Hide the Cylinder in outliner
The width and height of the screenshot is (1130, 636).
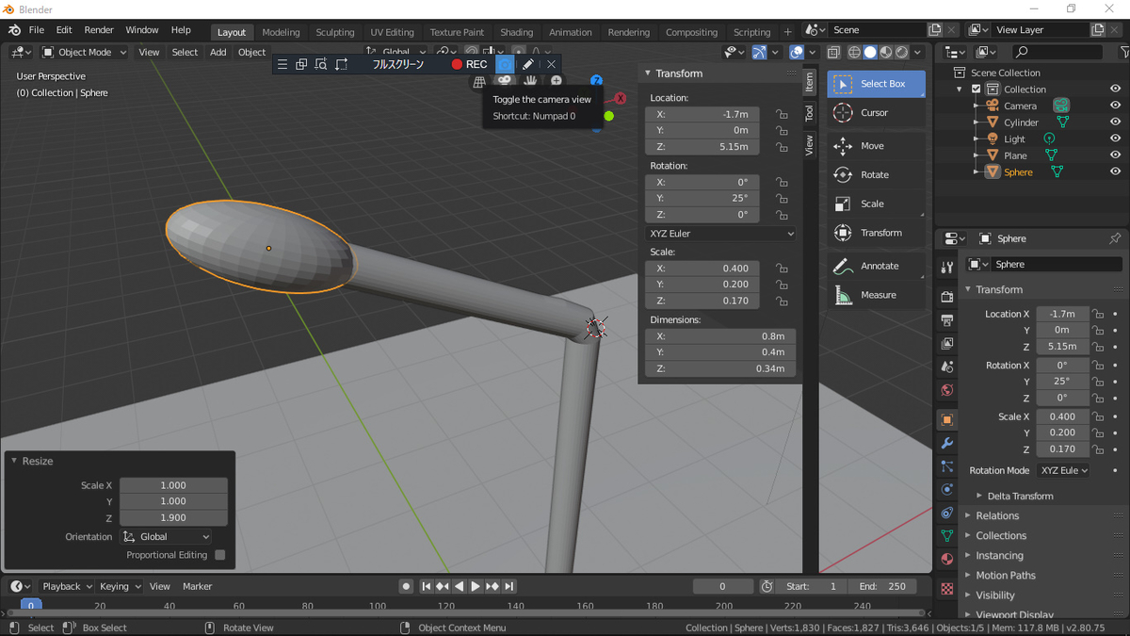click(x=1115, y=122)
